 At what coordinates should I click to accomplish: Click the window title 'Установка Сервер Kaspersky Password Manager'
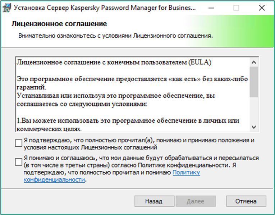pyautogui.click(x=105, y=8)
